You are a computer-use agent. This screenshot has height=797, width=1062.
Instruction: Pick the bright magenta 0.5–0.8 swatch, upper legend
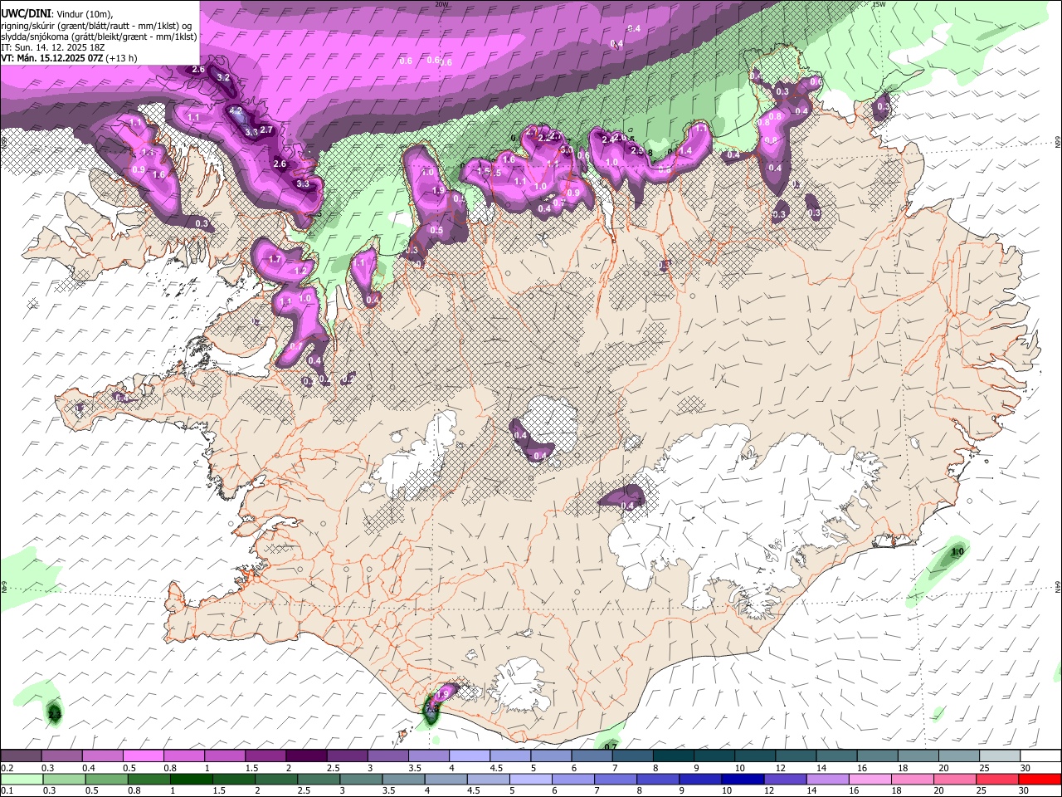pos(143,756)
